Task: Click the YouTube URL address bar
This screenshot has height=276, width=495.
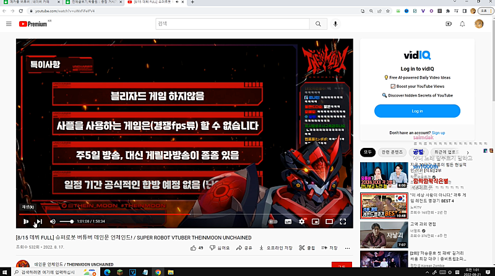Action: point(192,11)
